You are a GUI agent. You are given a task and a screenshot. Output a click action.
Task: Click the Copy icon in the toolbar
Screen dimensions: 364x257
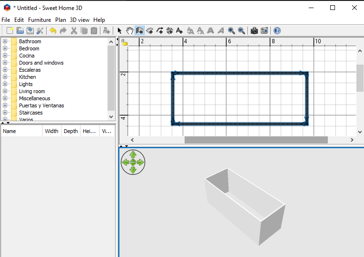(x=84, y=30)
